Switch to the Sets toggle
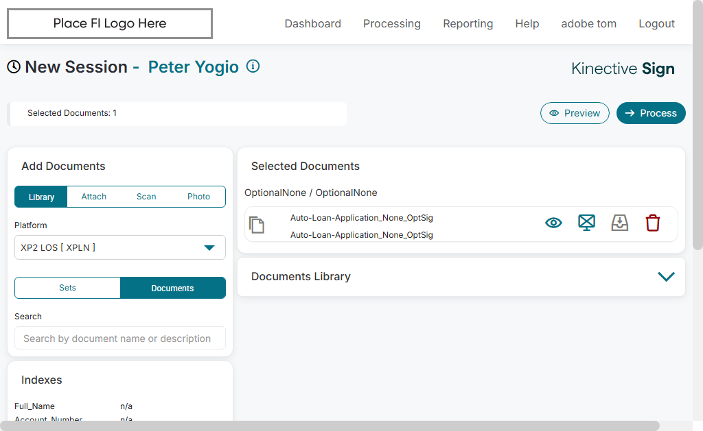This screenshot has height=431, width=703. pos(67,288)
